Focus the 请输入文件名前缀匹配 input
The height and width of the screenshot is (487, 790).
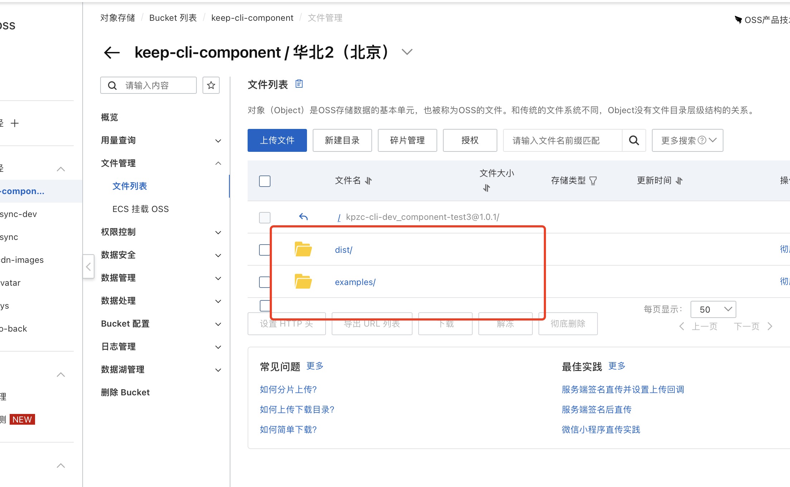563,140
